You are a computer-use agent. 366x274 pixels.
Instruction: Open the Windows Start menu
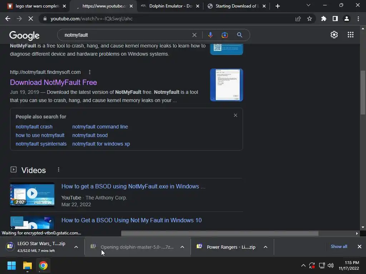tap(11, 265)
